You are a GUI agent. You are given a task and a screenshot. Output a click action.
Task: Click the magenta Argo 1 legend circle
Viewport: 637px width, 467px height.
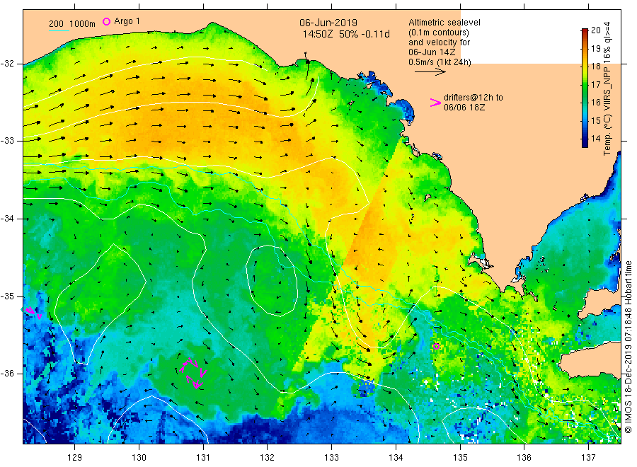[106, 21]
